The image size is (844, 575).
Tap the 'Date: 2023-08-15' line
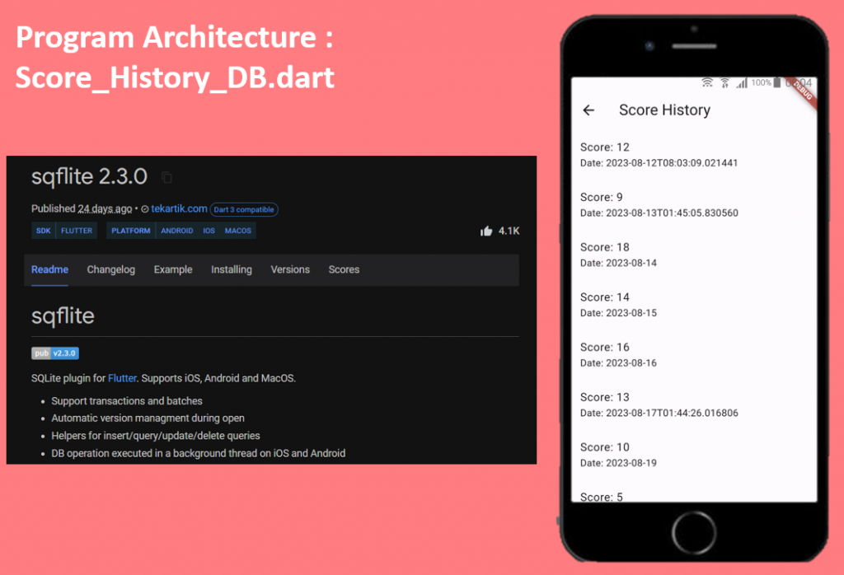618,313
